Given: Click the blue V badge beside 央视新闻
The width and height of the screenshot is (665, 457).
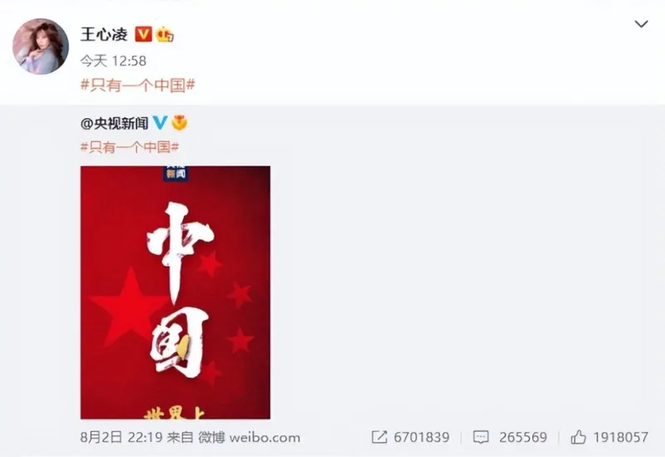Looking at the screenshot, I should [x=160, y=123].
